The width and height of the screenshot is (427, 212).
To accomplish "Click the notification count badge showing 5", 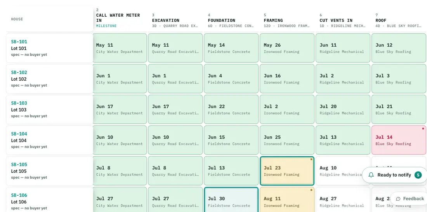I will pos(418,175).
